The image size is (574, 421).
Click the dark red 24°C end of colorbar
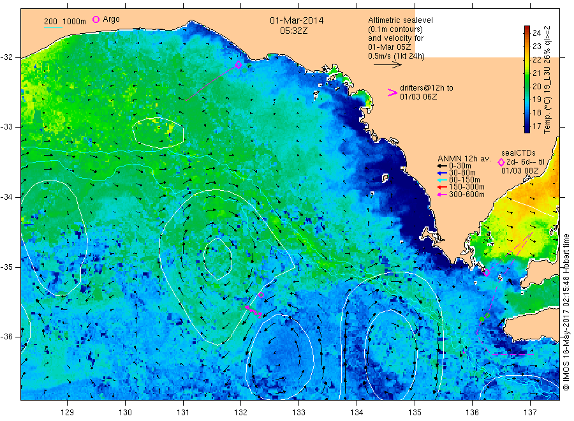(x=527, y=29)
